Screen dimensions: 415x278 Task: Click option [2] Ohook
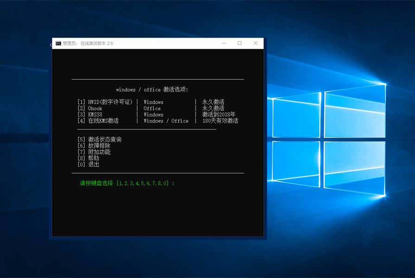pos(89,108)
